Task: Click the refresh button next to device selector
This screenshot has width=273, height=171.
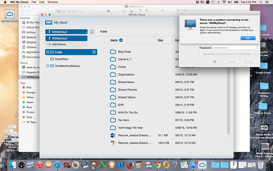Action: click(92, 32)
